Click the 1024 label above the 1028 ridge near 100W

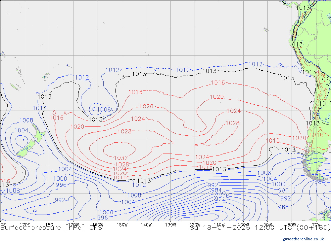click(233, 111)
